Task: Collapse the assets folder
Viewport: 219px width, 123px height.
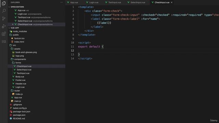Action: click(17, 49)
